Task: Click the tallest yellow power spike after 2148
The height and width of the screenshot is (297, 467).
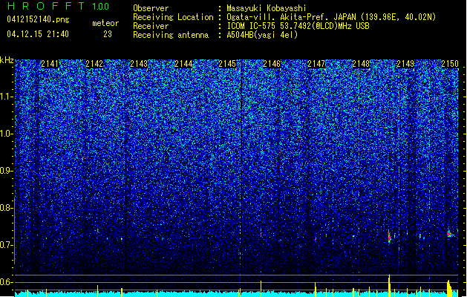Action: [389, 285]
